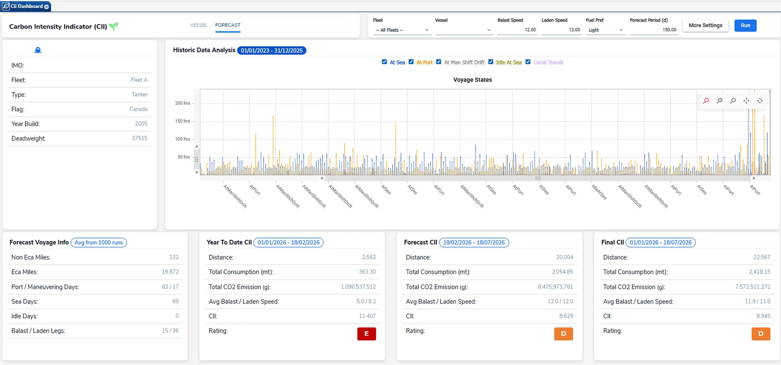Click the Forecast Period input field
Screen dimensions: 781x365
click(x=654, y=30)
